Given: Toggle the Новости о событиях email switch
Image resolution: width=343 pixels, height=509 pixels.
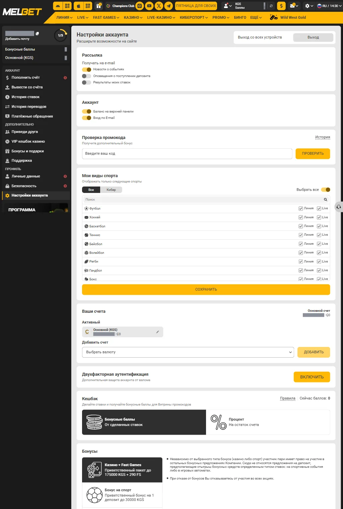Looking at the screenshot, I should tap(86, 69).
